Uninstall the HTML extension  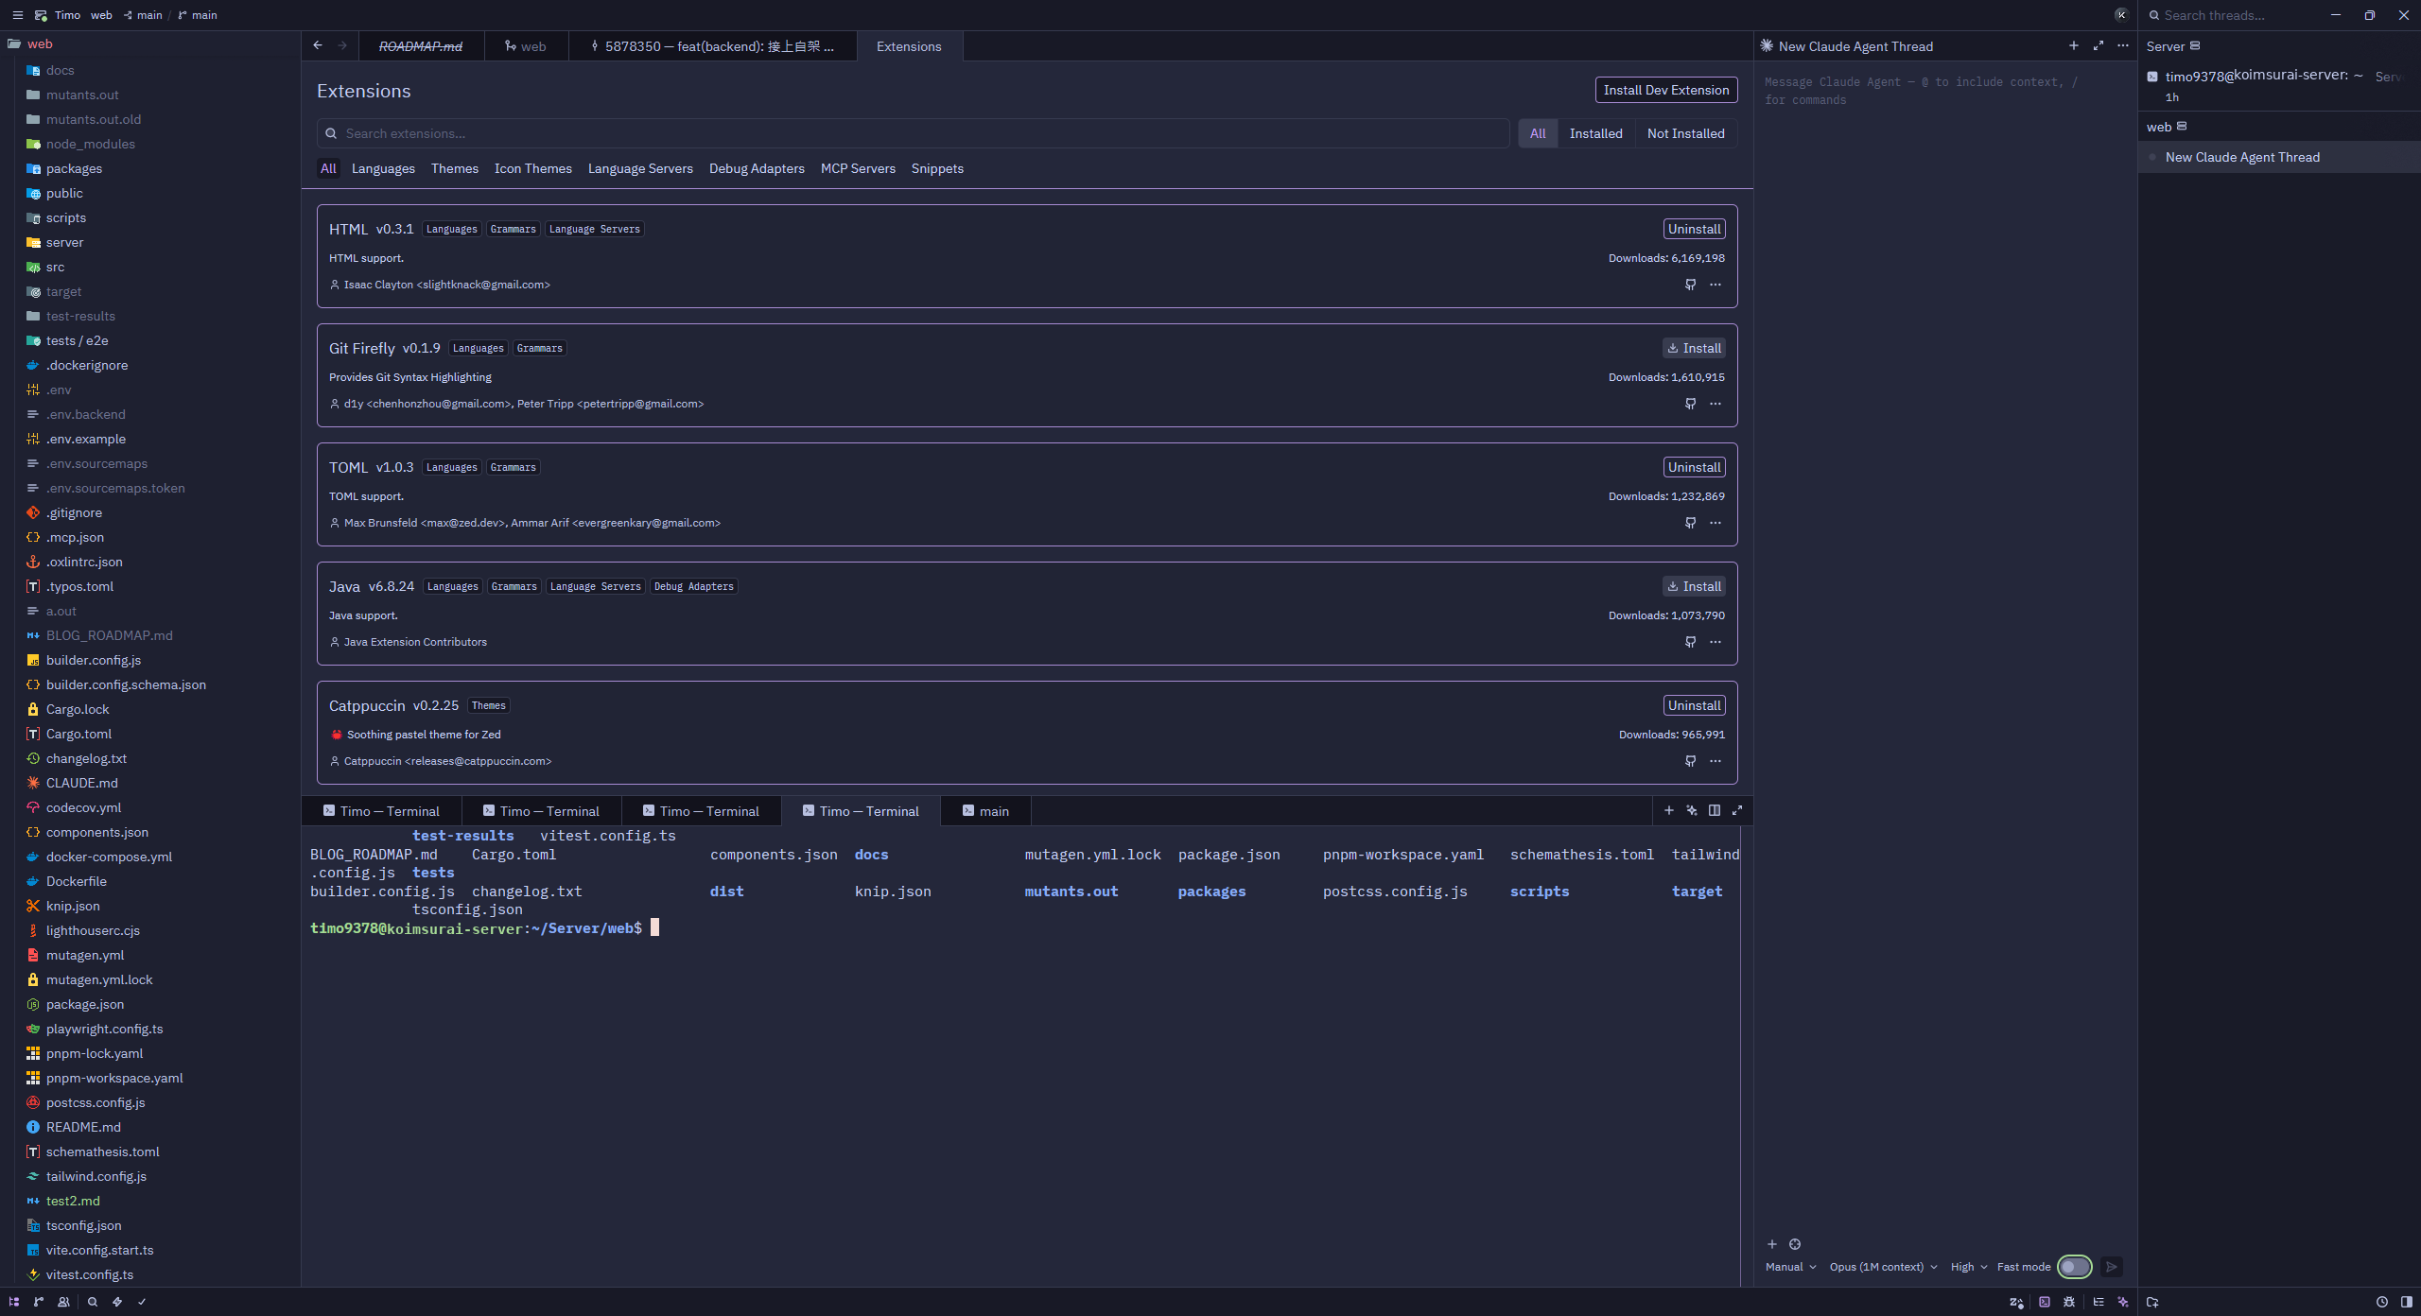click(x=1694, y=229)
